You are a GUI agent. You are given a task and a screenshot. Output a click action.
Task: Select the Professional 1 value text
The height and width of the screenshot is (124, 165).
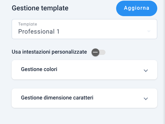(39, 32)
